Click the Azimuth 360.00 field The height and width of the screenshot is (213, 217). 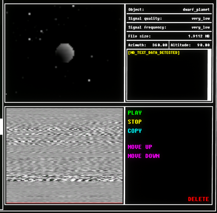[x=148, y=45]
